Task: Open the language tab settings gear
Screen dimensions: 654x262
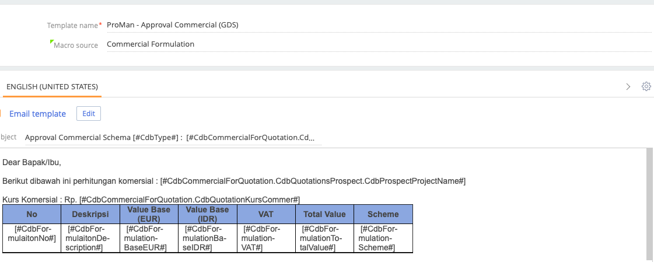Action: pos(646,86)
